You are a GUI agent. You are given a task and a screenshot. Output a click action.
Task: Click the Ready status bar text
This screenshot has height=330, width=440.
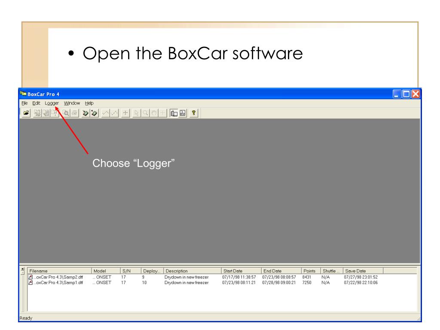[x=26, y=318]
